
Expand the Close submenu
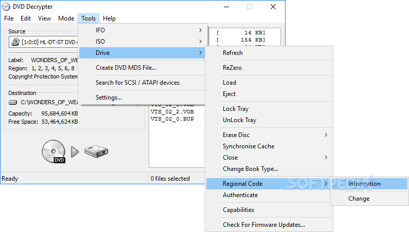[x=269, y=158]
